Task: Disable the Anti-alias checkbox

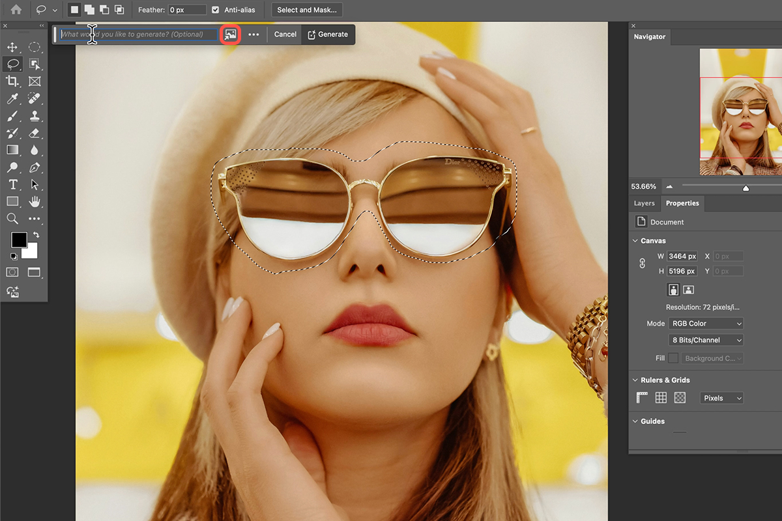Action: (x=215, y=10)
